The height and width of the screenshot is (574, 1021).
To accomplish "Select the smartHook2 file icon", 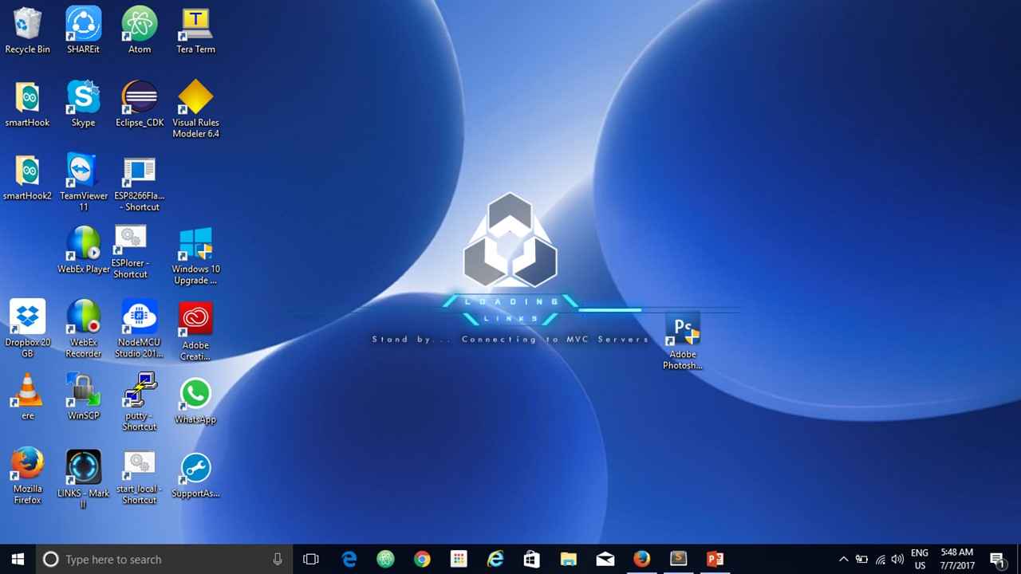I will (27, 178).
